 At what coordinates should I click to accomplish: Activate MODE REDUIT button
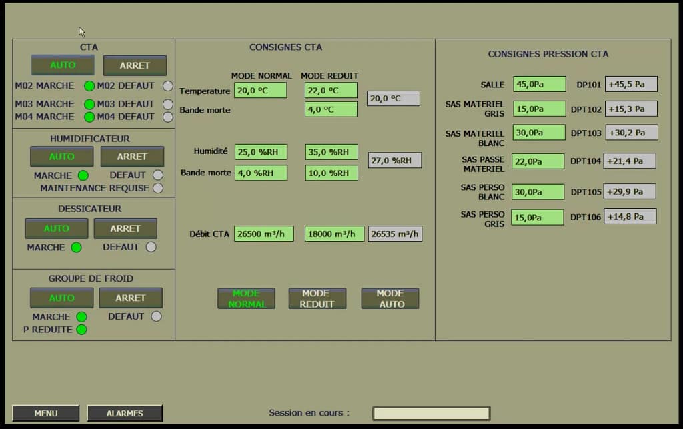(x=317, y=298)
